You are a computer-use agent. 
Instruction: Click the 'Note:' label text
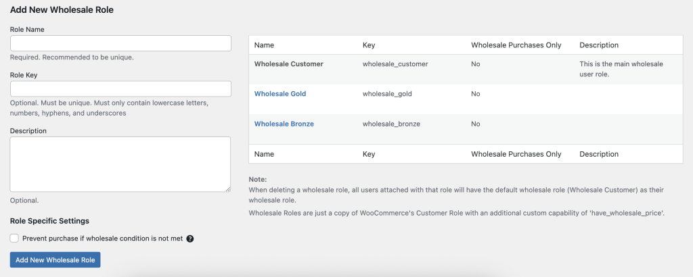coord(258,180)
